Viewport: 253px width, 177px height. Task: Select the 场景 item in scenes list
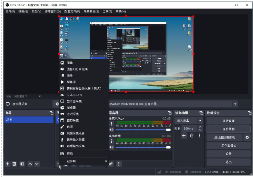(x=29, y=120)
